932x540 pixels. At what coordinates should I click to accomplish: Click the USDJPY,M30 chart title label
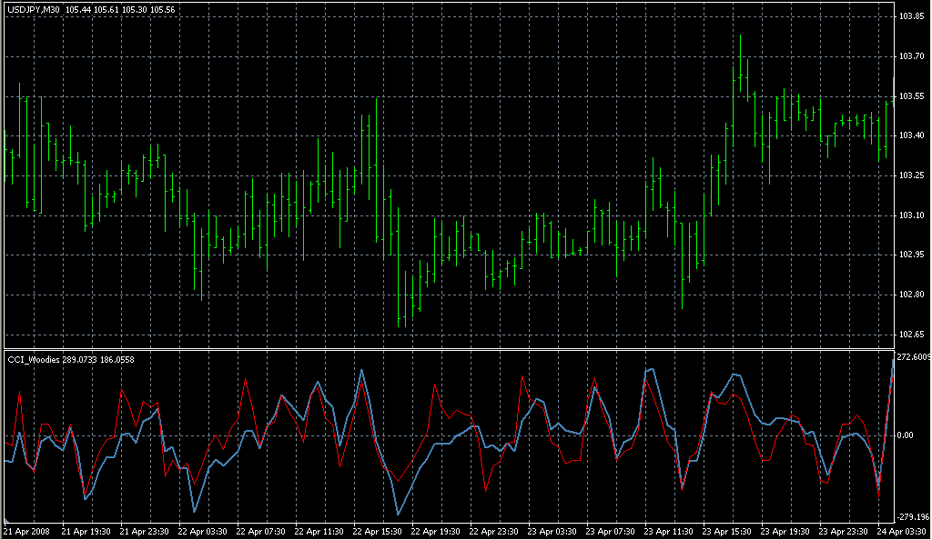tap(34, 9)
